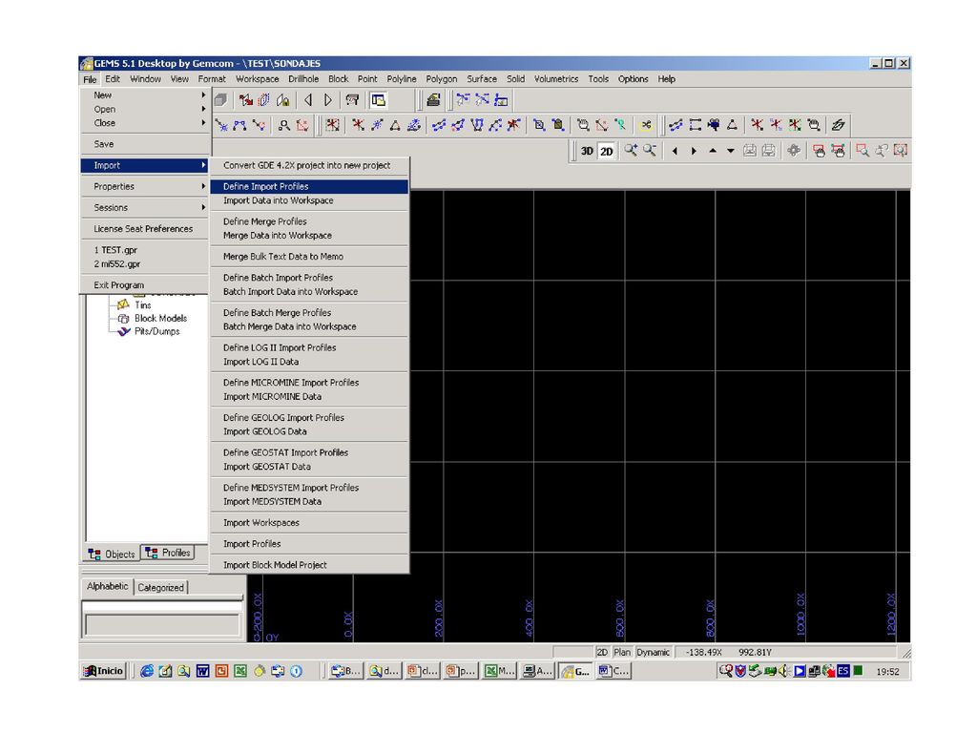Click the zoom window red rectangle icon
This screenshot has height=733, width=977.
(863, 150)
